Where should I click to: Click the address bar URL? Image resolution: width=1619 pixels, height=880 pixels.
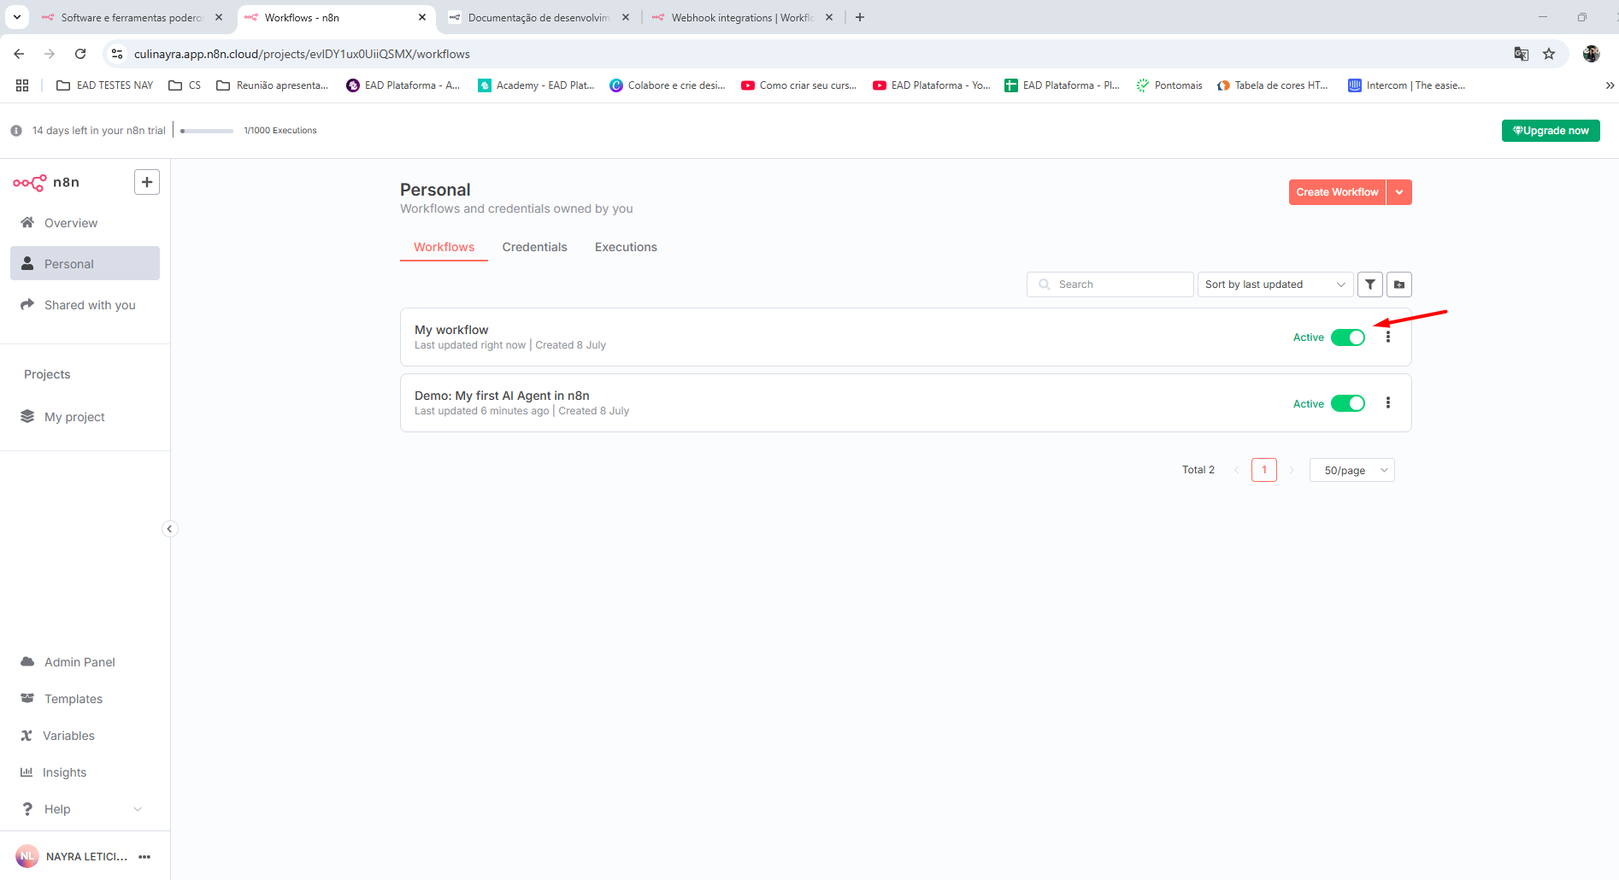(x=302, y=54)
